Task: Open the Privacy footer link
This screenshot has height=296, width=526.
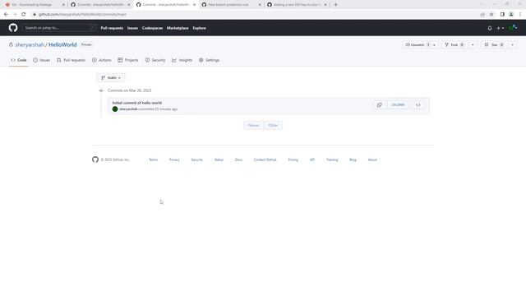Action: (174, 160)
